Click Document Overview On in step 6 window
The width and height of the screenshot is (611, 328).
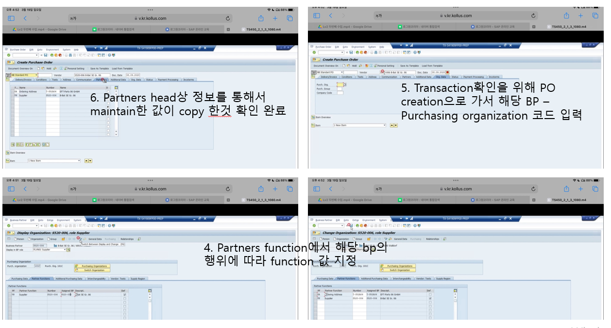[19, 69]
